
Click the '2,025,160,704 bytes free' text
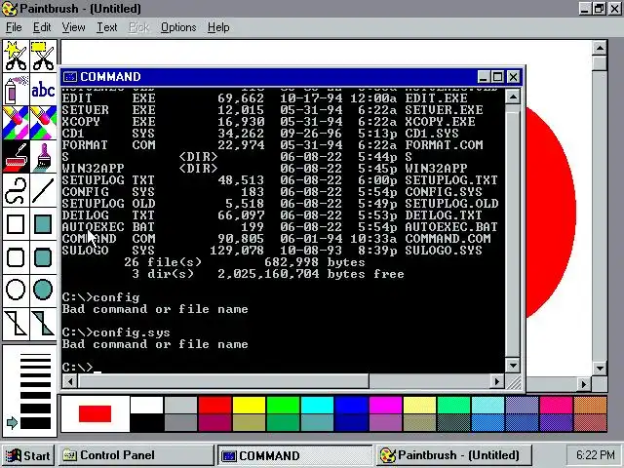[311, 274]
